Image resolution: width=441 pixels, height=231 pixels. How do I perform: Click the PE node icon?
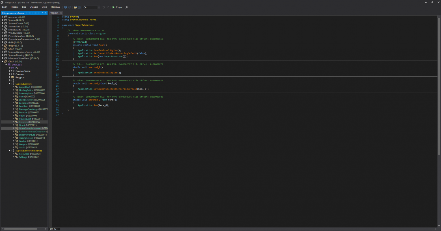(x=13, y=68)
